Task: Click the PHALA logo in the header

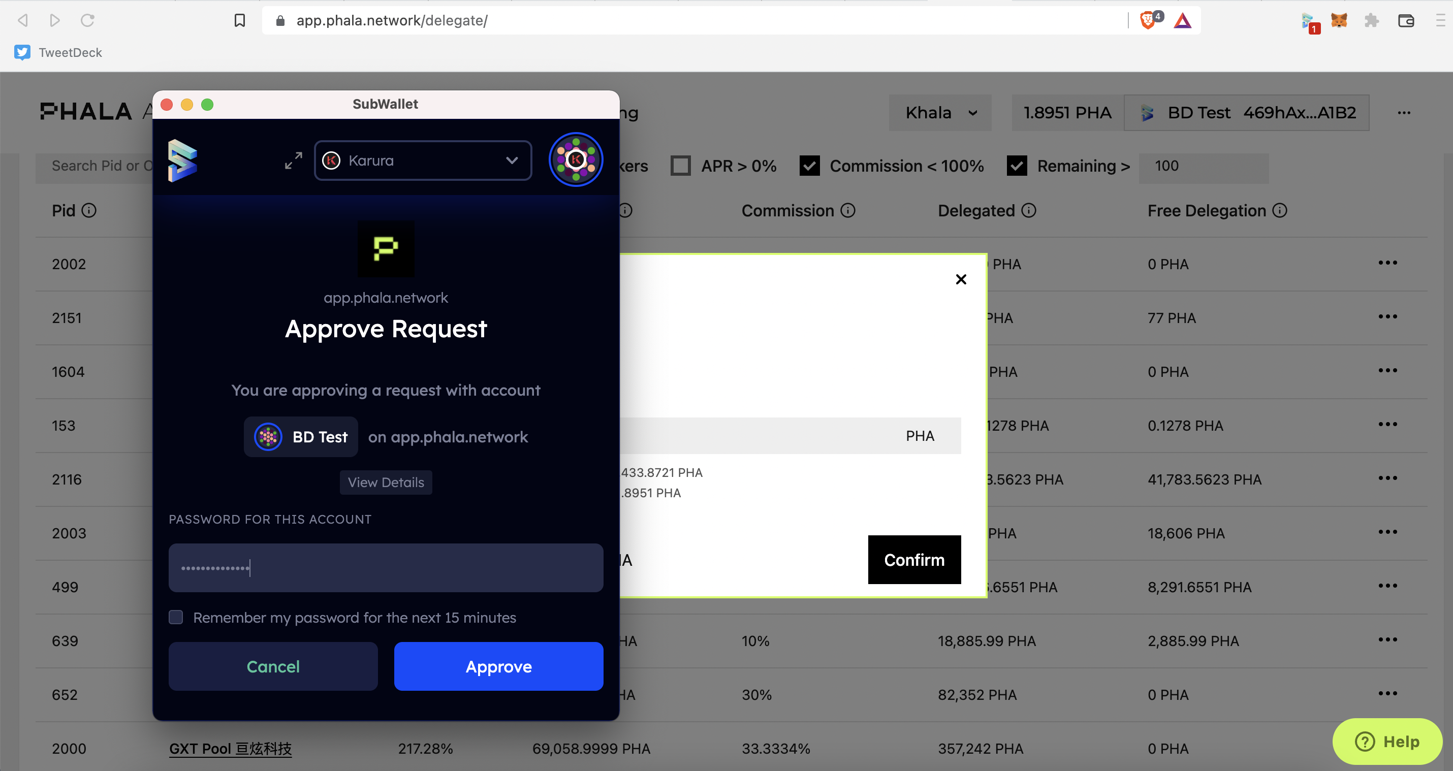Action: 86,112
